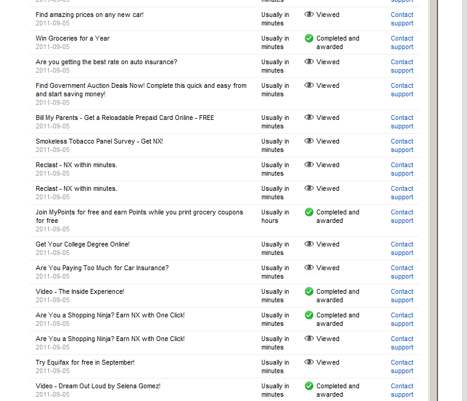Select Are You Paying Too Much for Car Insurance
This screenshot has height=401, width=467.
tap(102, 268)
